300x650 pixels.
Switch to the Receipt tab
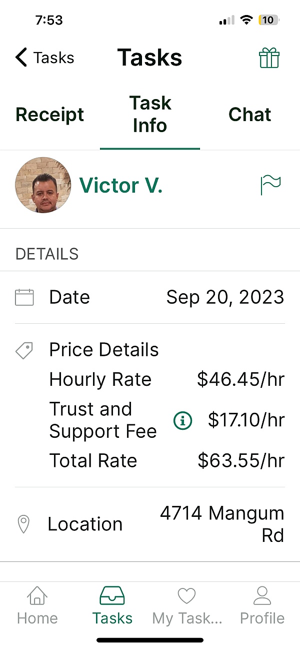pos(49,115)
